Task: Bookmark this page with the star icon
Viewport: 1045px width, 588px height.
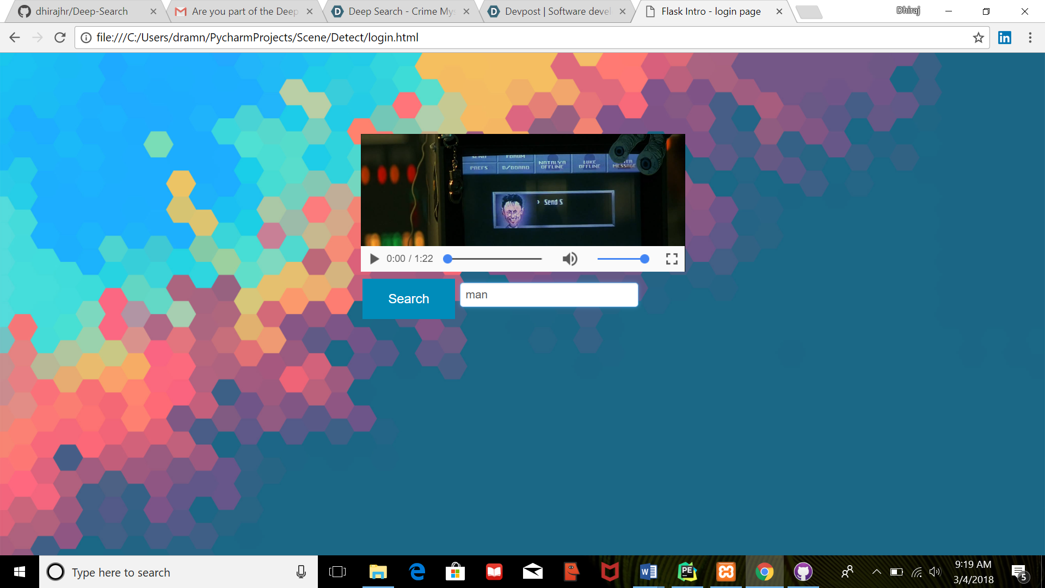Action: click(978, 38)
